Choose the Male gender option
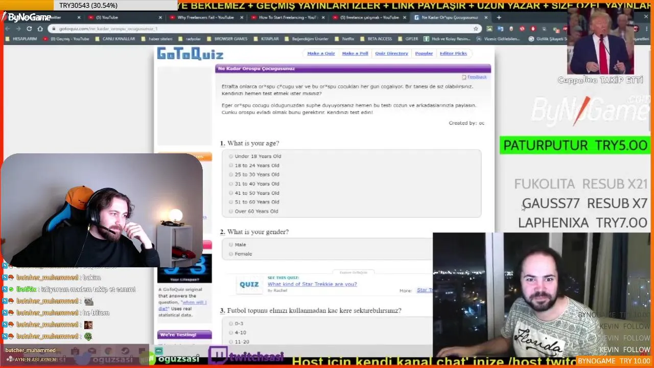Screen dimensions: 654x368 click(x=231, y=245)
